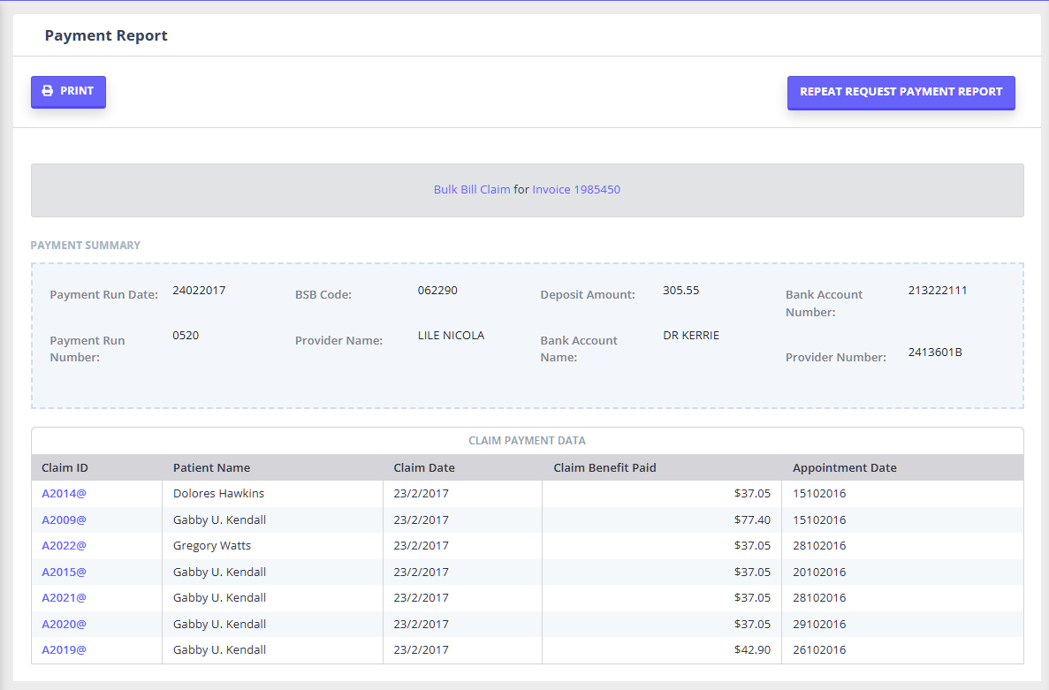Click the Claim Date column header
Screen dimensions: 1049x690
click(424, 468)
